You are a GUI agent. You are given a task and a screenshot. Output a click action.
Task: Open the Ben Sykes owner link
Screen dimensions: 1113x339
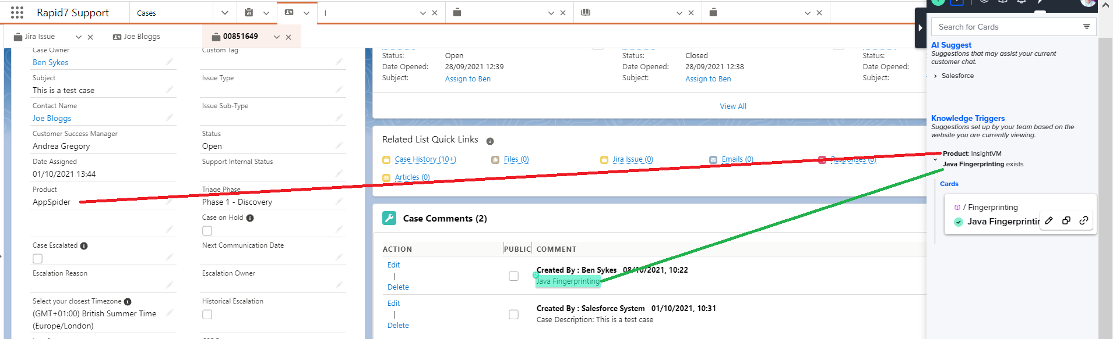(50, 62)
